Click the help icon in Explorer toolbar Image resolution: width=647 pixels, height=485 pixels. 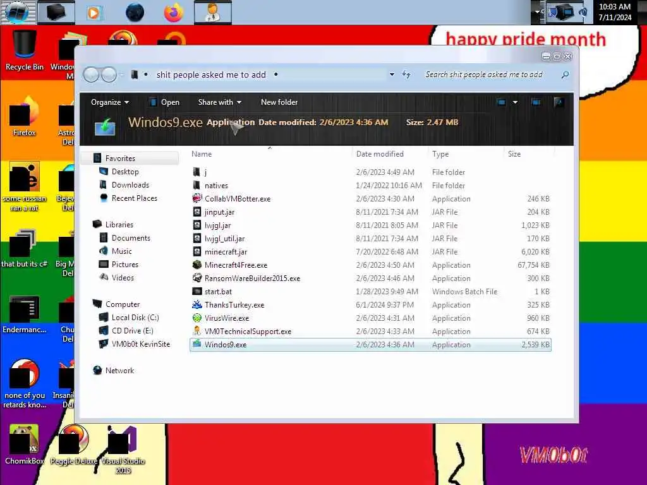click(x=559, y=102)
